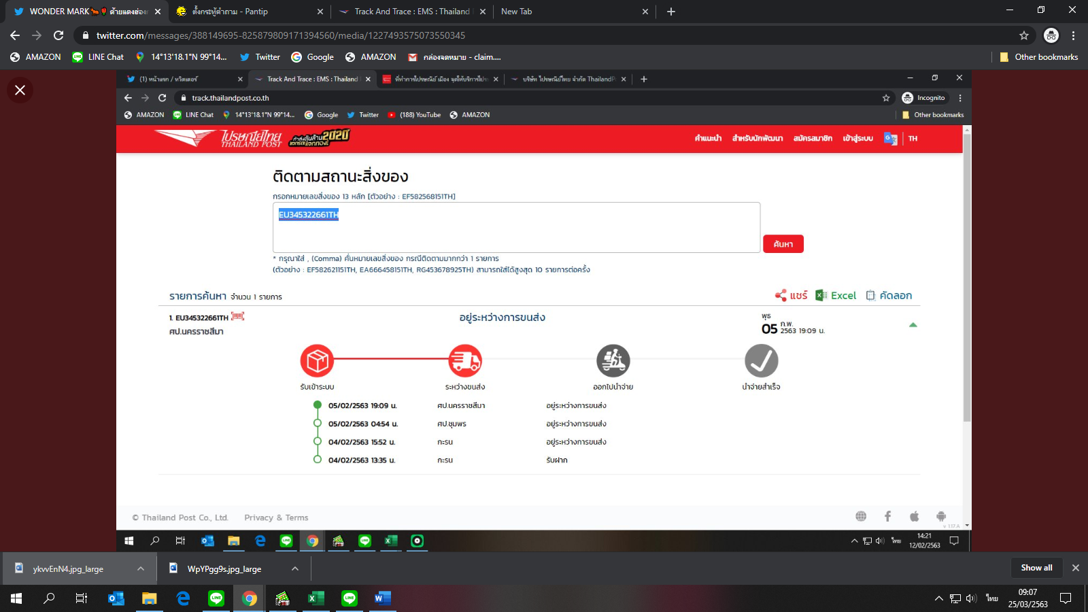Close the Pantip tab

coord(320,12)
